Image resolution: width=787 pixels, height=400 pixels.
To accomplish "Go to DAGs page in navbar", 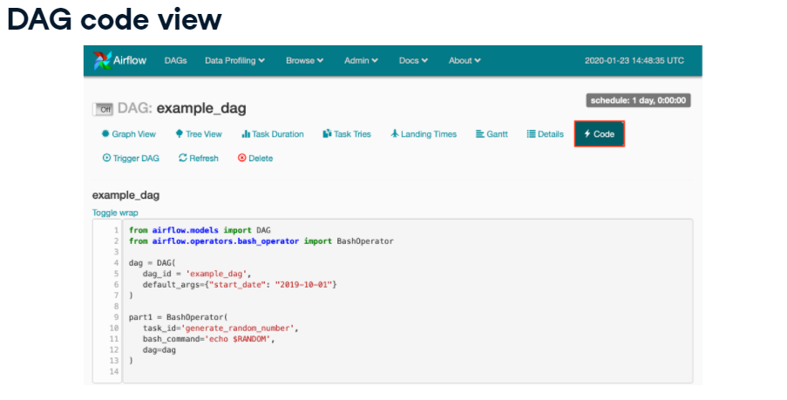I will tap(176, 61).
